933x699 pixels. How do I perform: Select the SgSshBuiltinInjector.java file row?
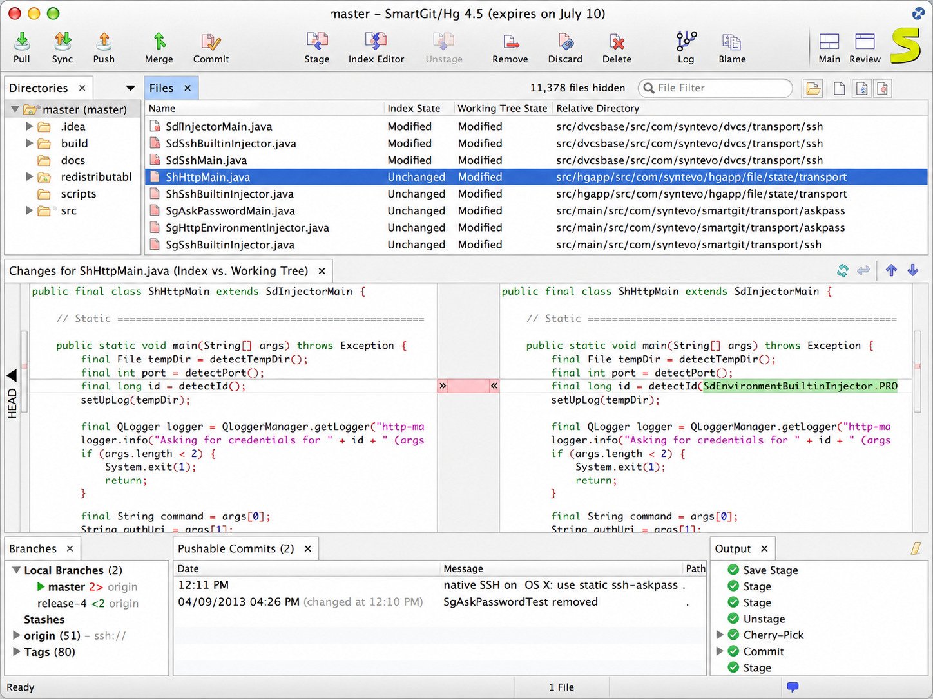(x=536, y=245)
